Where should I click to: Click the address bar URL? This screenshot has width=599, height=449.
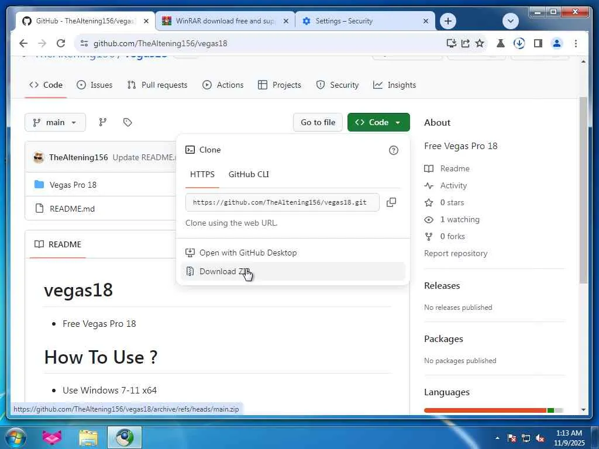point(160,43)
